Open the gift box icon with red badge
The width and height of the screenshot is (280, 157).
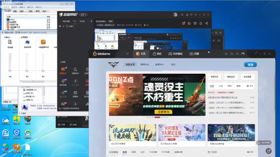point(183,23)
